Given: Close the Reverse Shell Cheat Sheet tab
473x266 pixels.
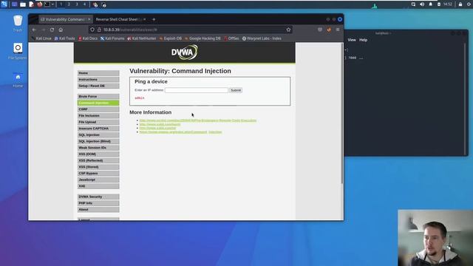Looking at the screenshot, I should tap(145, 19).
